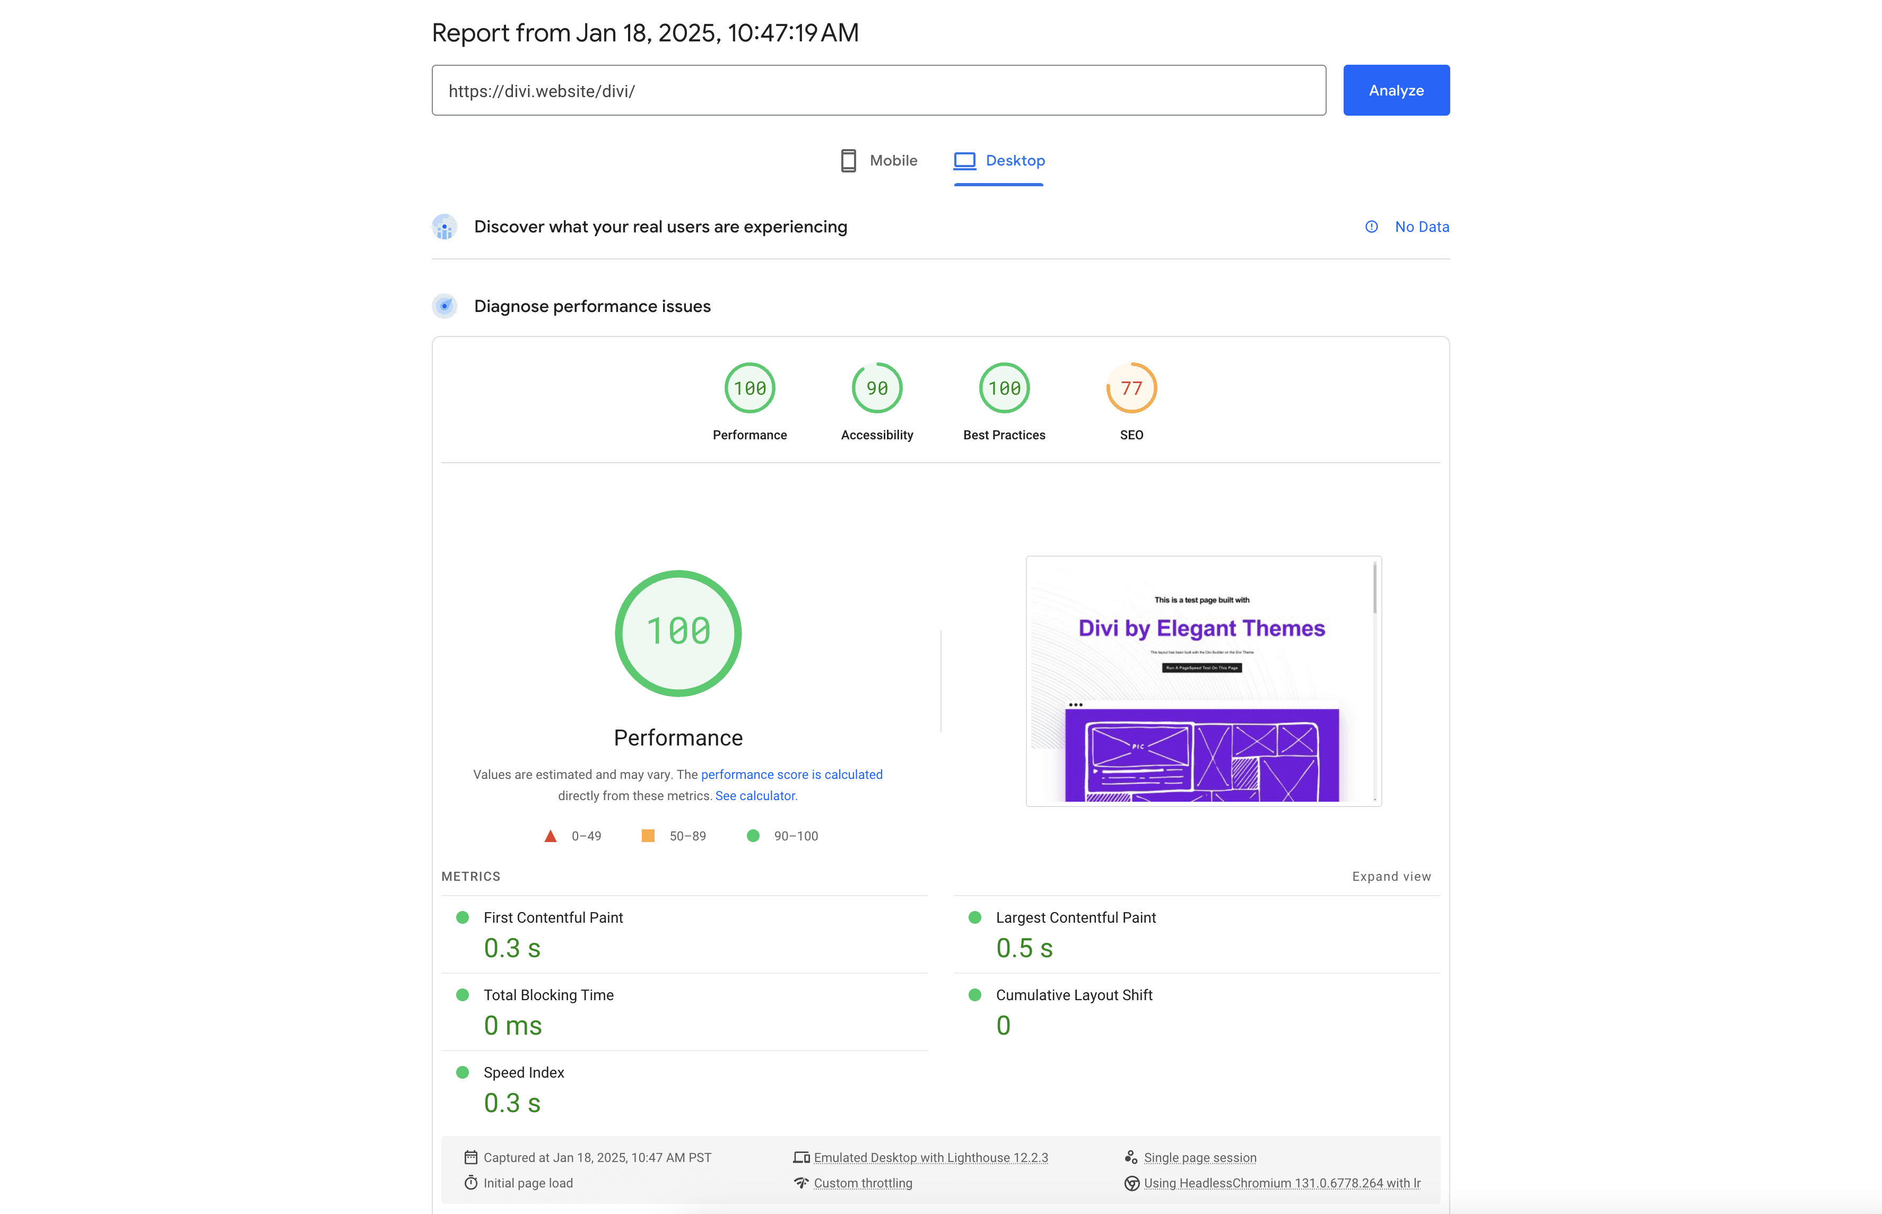Click the real users experience icon
The height and width of the screenshot is (1214, 1882).
445,227
